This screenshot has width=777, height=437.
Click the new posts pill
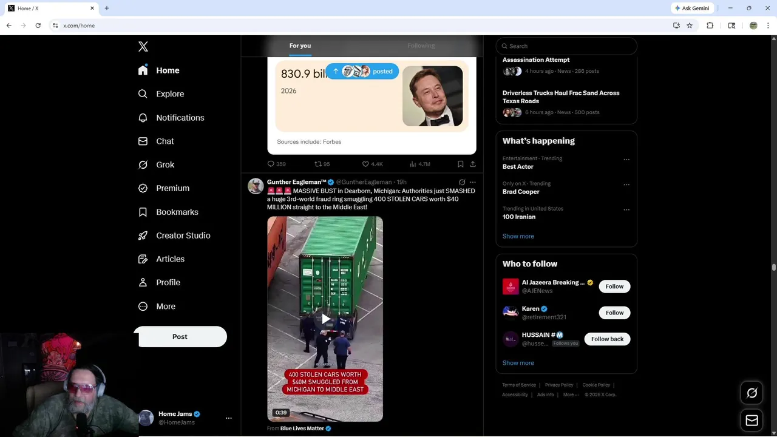tap(362, 71)
